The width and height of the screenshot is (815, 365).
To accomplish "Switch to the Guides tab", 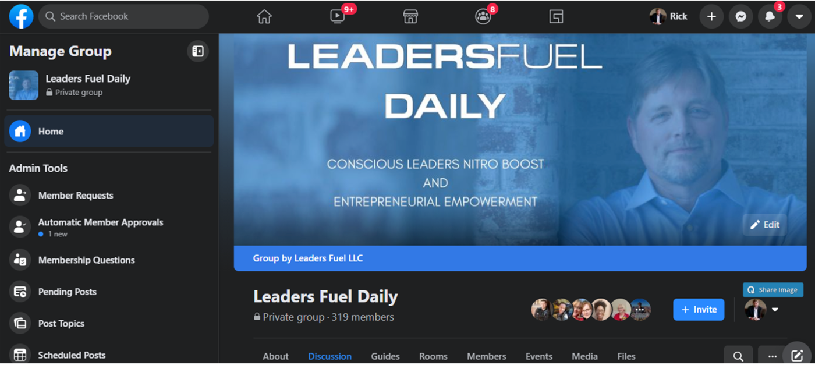I will point(385,356).
